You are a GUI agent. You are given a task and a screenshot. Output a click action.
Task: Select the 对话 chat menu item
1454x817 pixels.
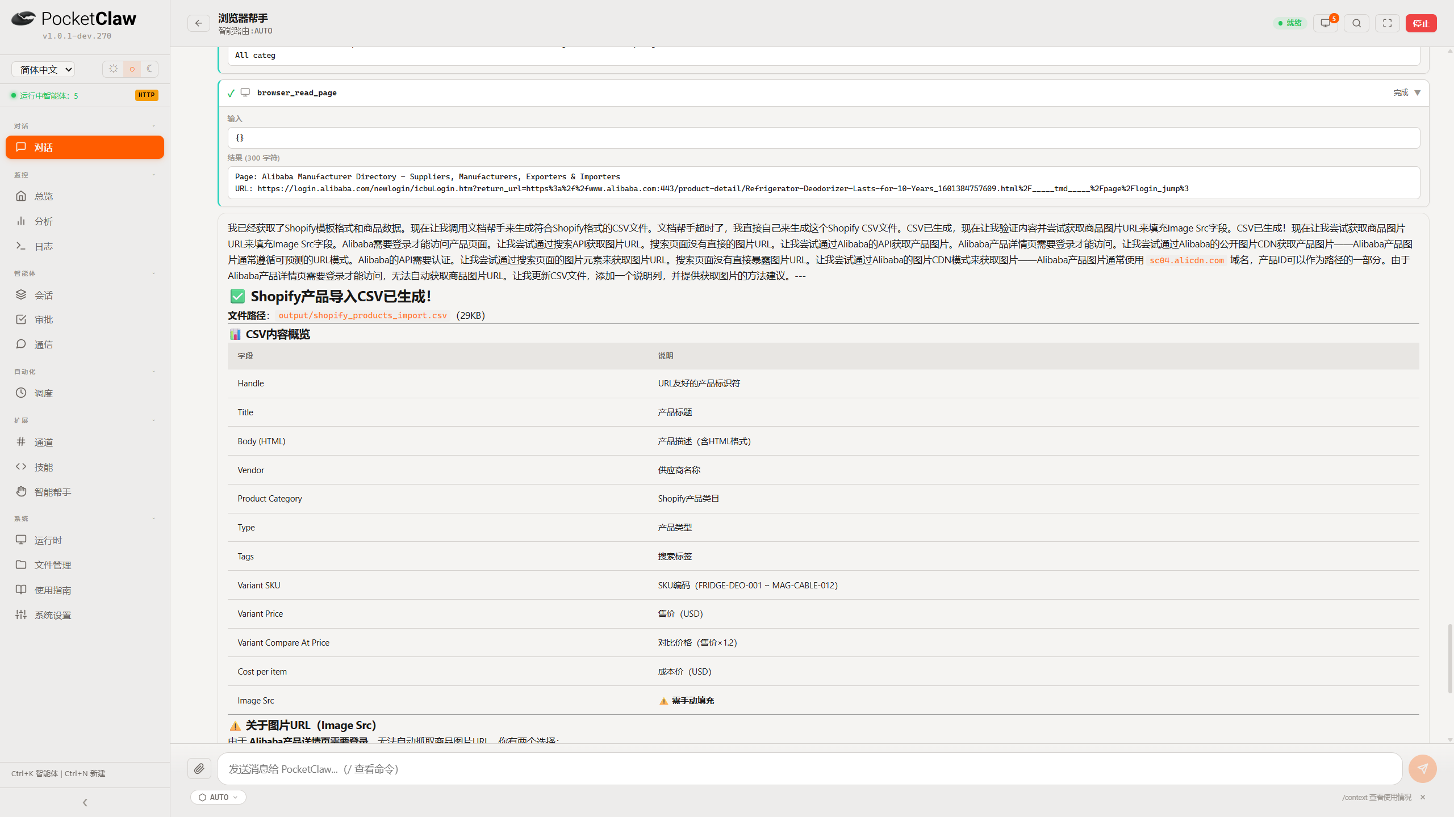pos(85,148)
